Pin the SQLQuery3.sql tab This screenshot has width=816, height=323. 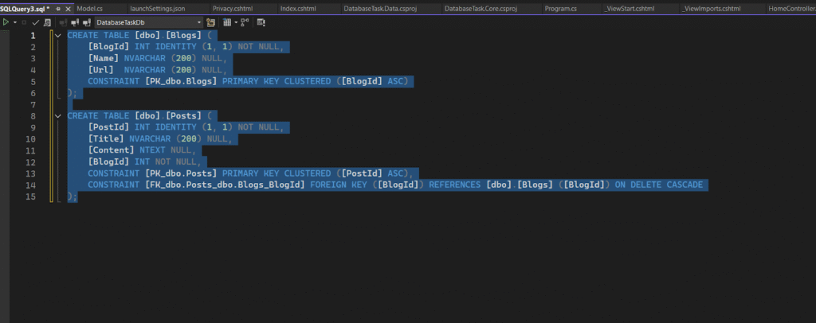57,7
